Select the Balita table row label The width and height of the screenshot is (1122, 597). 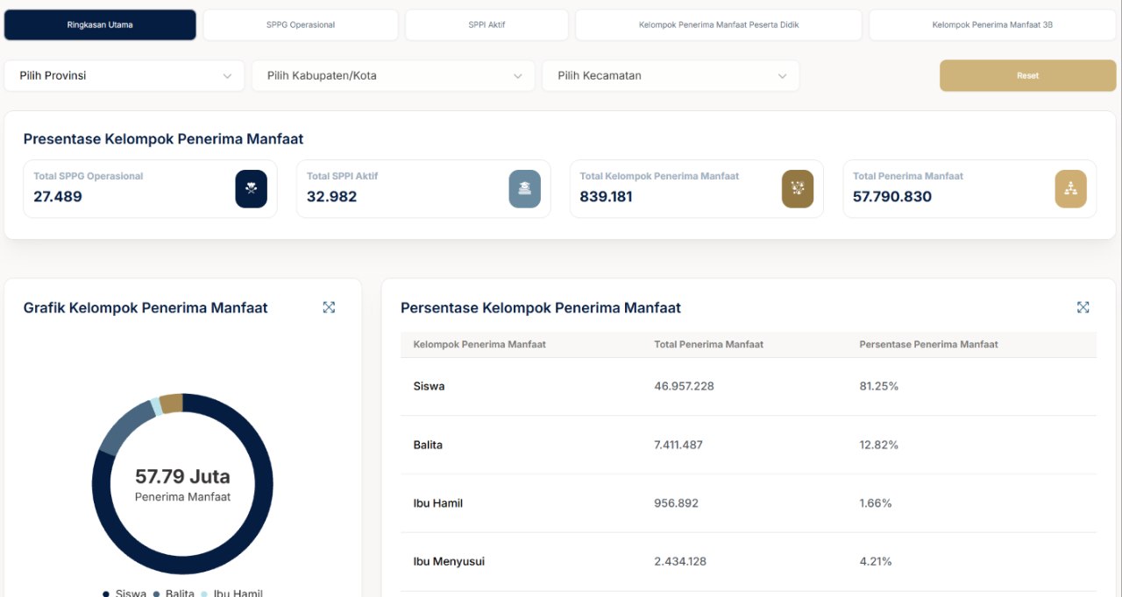[x=428, y=445]
